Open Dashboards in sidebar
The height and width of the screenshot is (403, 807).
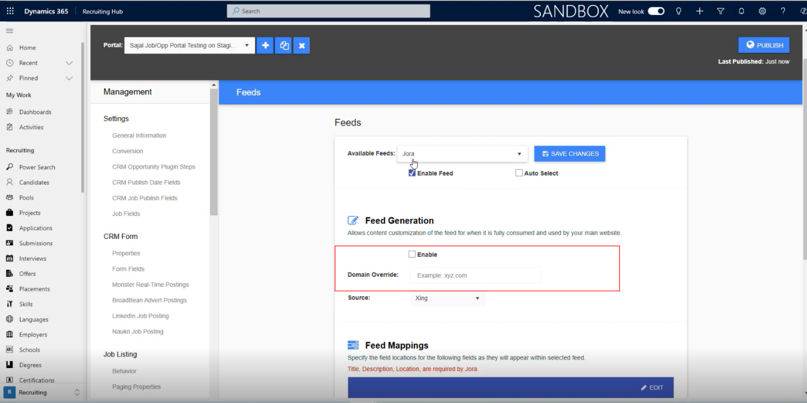pos(35,112)
